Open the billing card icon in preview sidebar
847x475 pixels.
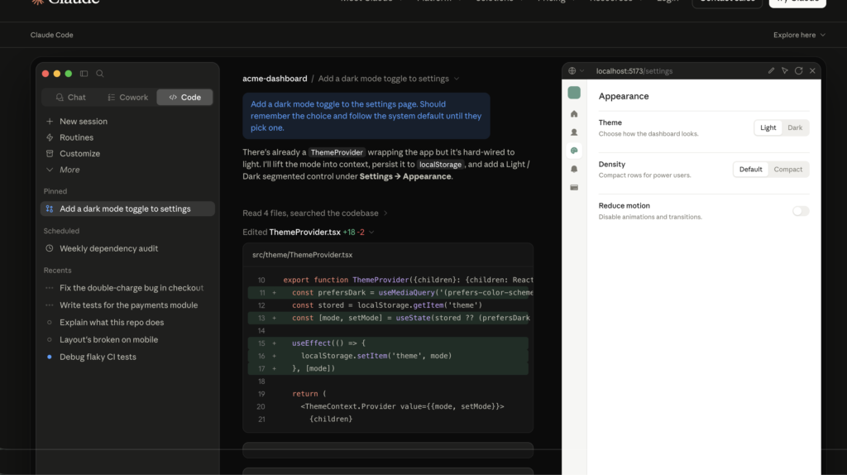tap(574, 188)
